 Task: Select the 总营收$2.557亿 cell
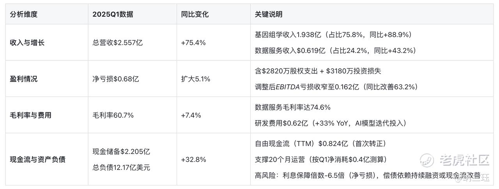pyautogui.click(x=117, y=42)
